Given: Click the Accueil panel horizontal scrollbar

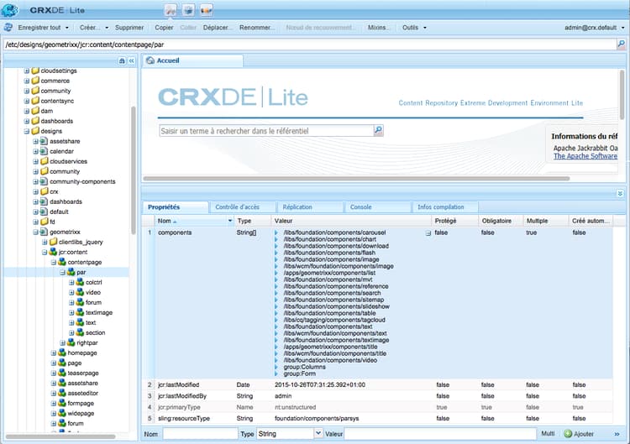Looking at the screenshot, I should pos(356,178).
